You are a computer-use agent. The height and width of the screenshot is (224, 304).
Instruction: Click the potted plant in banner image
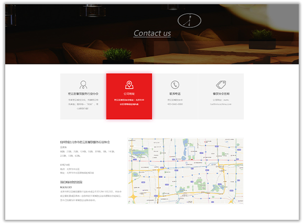118,55
